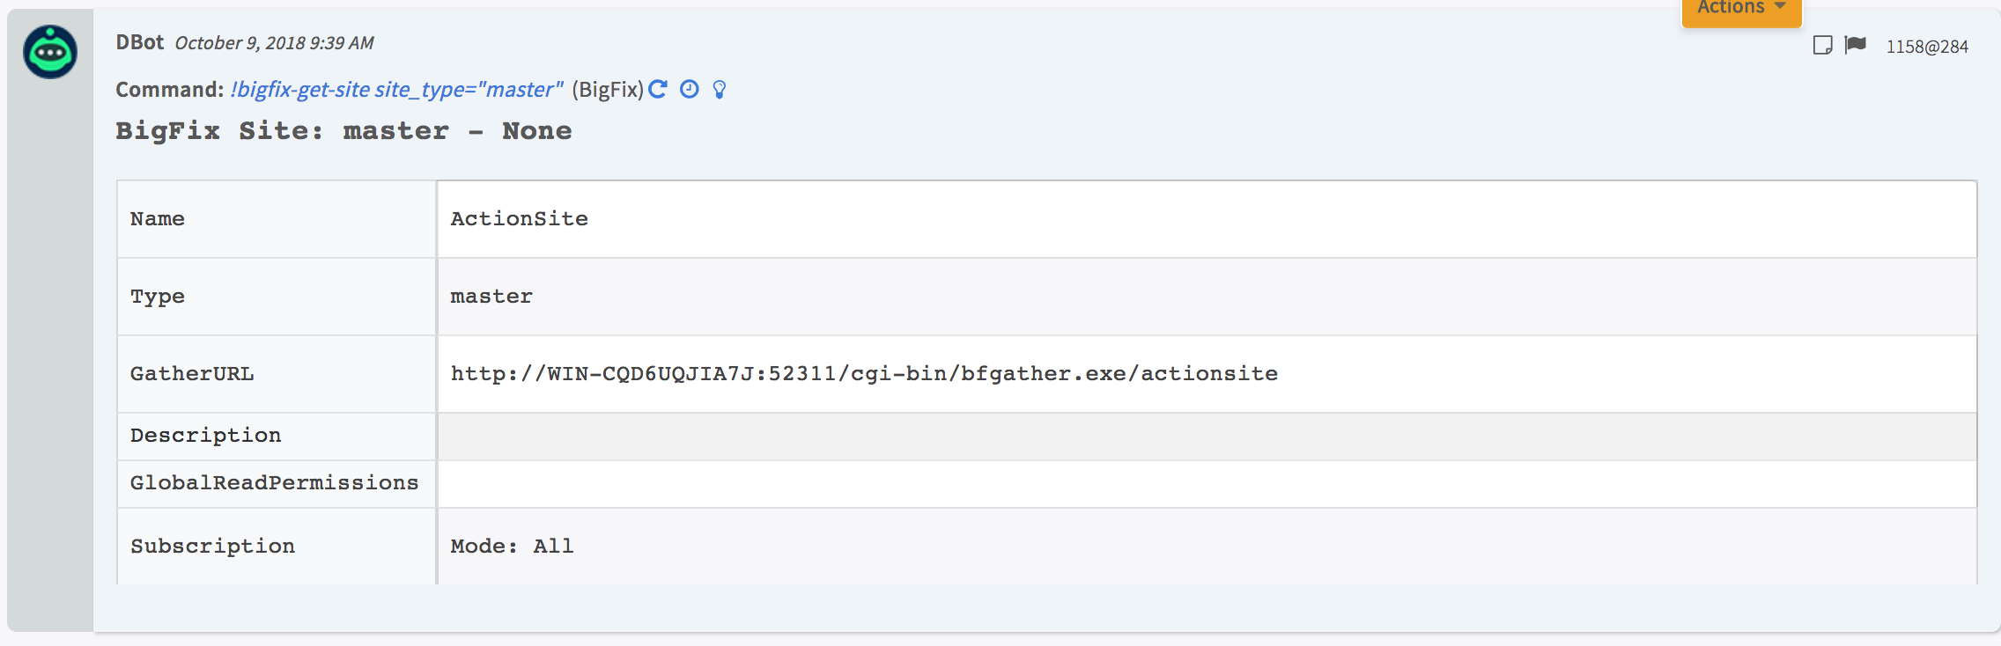Click the Type value master cell
Image resolution: width=2001 pixels, height=646 pixels.
point(491,297)
